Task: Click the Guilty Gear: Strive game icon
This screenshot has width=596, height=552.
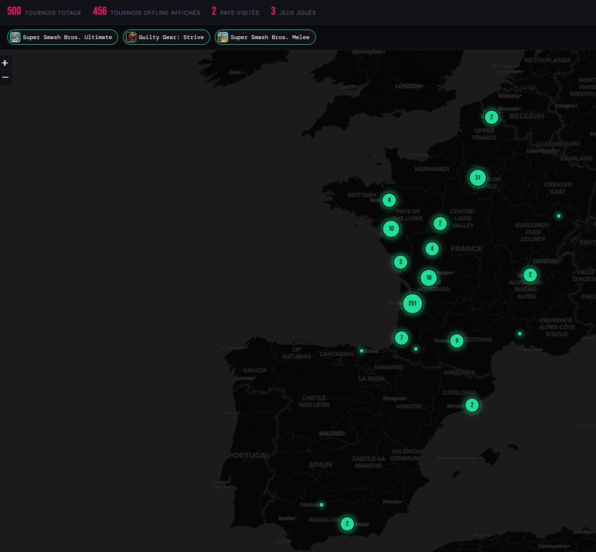Action: [131, 37]
